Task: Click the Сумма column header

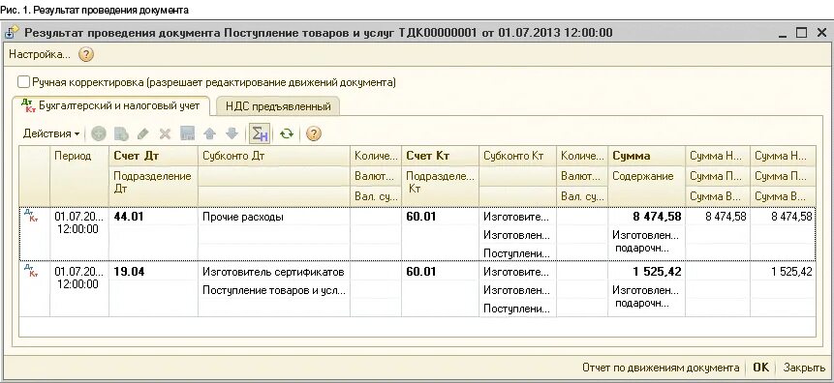Action: [x=646, y=156]
